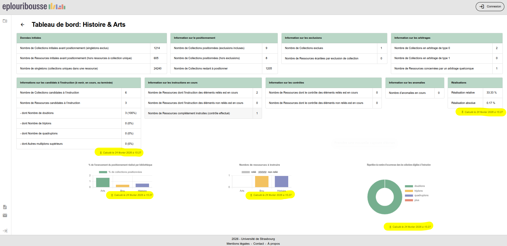Click the envelope mail icon in the sidebar

coord(5,216)
